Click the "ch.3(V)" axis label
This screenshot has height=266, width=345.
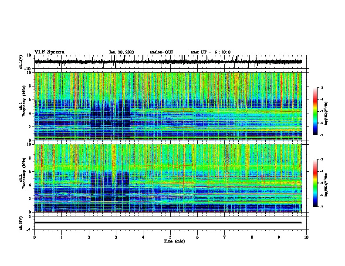coord(21,223)
